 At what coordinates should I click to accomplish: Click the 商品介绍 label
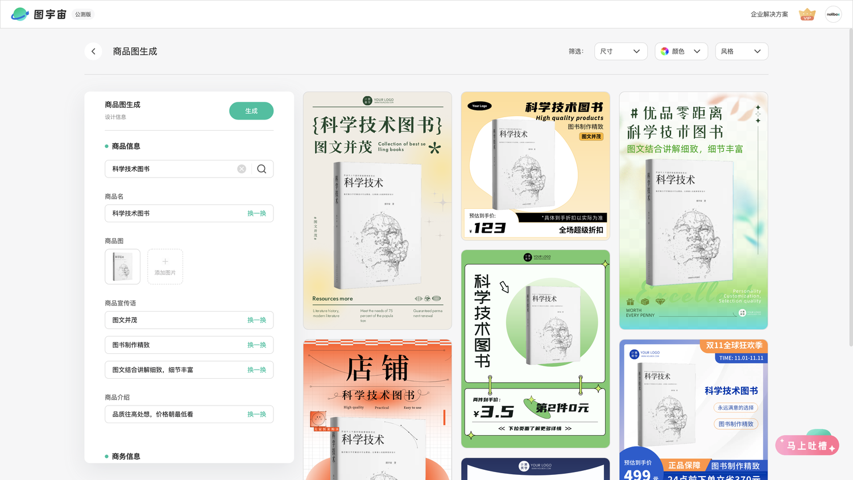(x=117, y=398)
